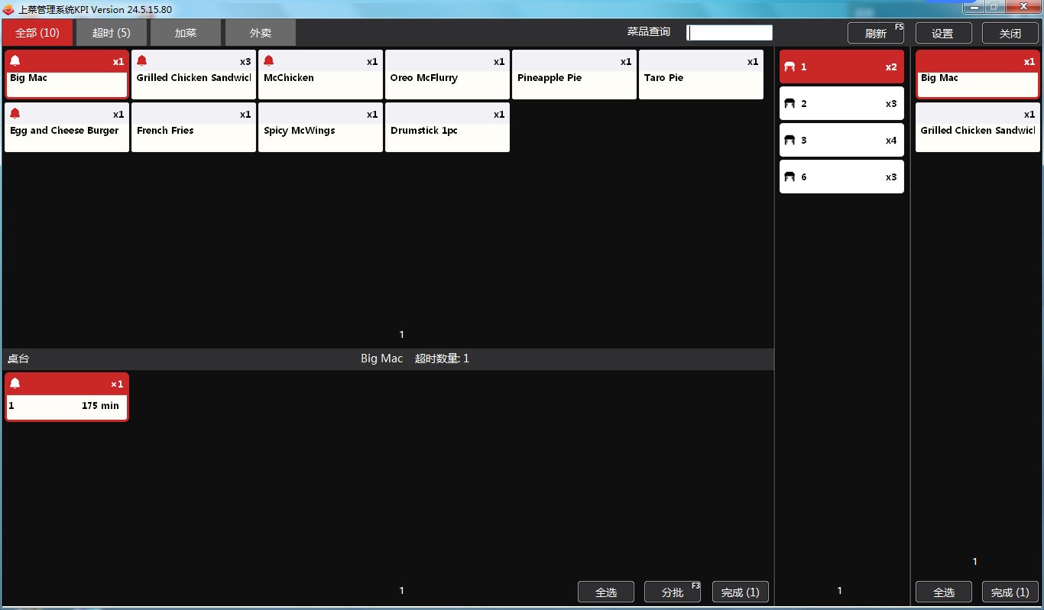Click the bell icon on Big Mac card
The width and height of the screenshot is (1044, 610).
(15, 61)
